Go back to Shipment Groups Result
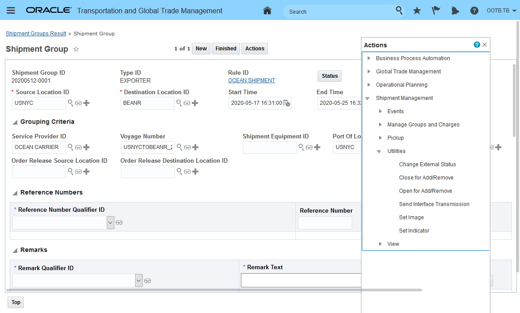 coord(36,34)
